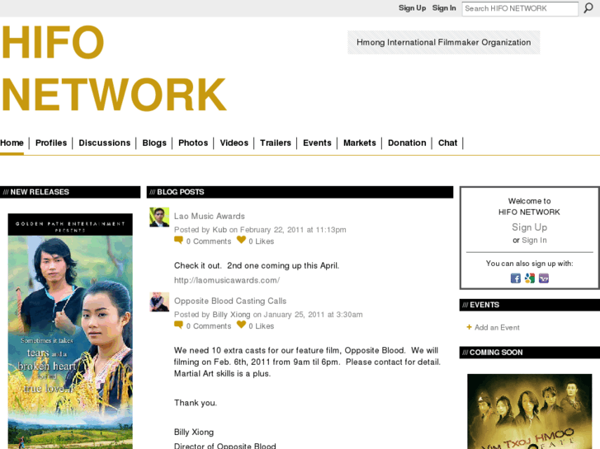This screenshot has height=449, width=600.
Task: Click heart icon under Opposite Blood post
Action: tap(241, 325)
